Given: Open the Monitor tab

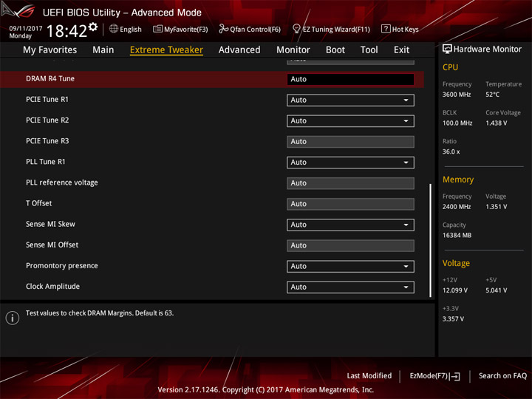Looking at the screenshot, I should (293, 50).
